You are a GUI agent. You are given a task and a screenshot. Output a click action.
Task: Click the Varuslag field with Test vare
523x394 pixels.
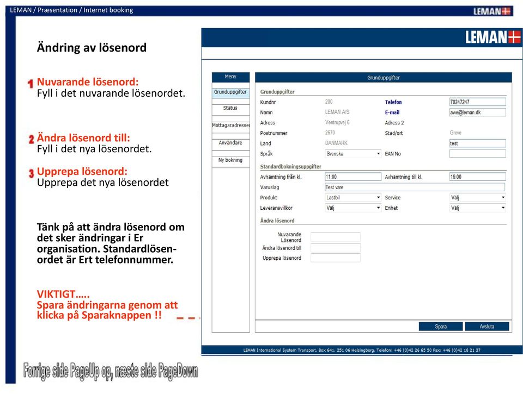tap(415, 187)
